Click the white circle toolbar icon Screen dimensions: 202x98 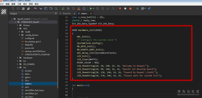[125, 9]
